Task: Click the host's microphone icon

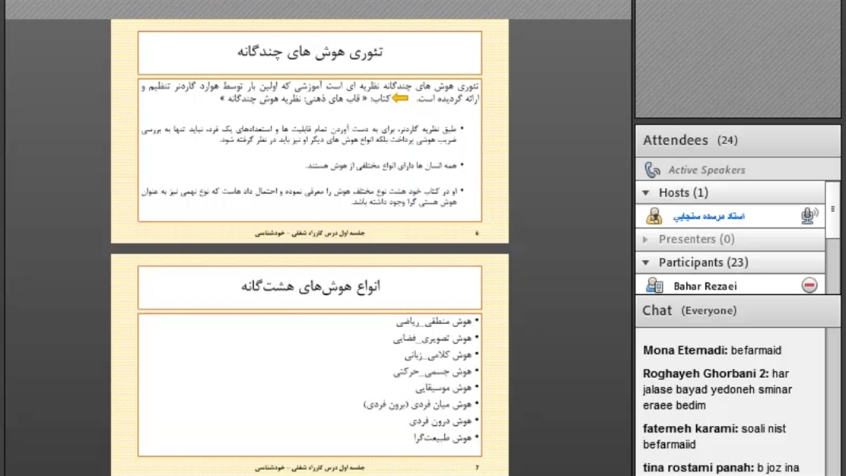Action: [808, 216]
